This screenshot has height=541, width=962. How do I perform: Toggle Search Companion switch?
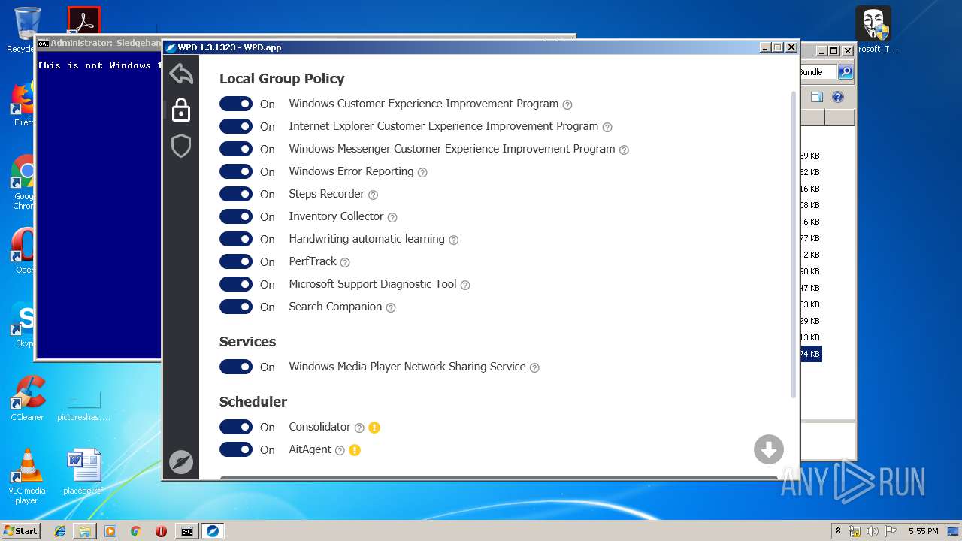click(x=236, y=307)
